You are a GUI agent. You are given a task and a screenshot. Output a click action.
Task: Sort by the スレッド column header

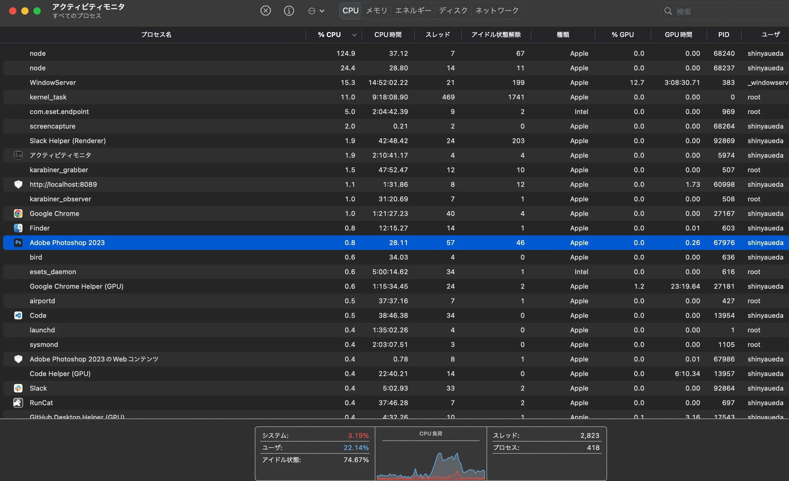[x=437, y=35]
